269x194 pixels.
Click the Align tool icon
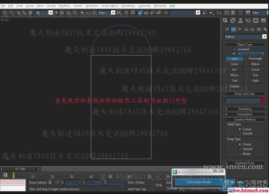[212, 13]
